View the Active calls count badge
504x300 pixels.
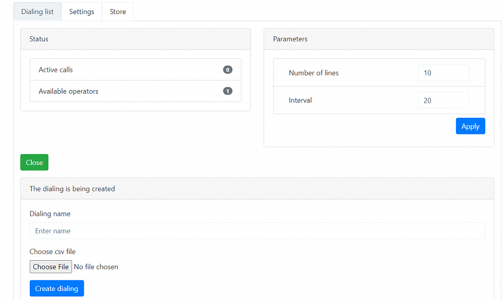(227, 70)
